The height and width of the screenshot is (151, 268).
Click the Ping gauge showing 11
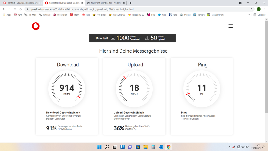point(202,89)
